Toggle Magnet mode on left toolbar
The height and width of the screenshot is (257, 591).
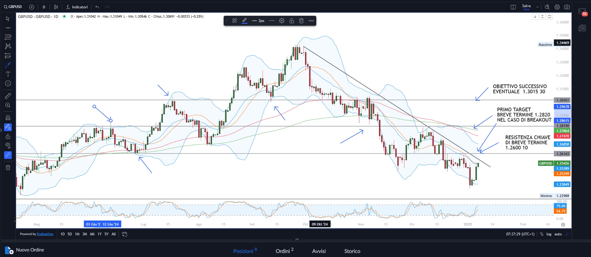click(x=8, y=118)
